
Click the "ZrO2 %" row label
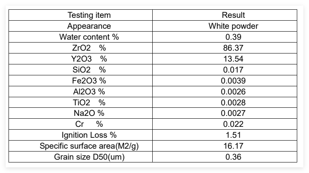click(89, 48)
